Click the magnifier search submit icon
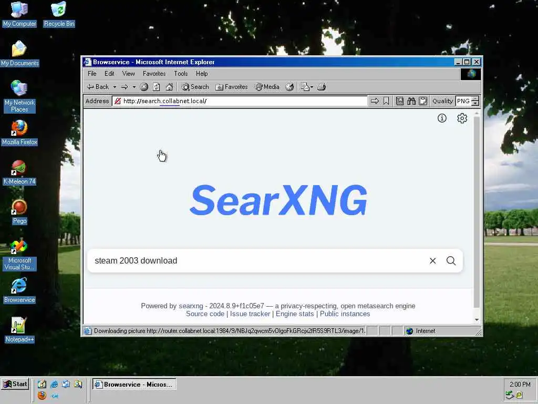Image resolution: width=538 pixels, height=404 pixels. pyautogui.click(x=451, y=261)
